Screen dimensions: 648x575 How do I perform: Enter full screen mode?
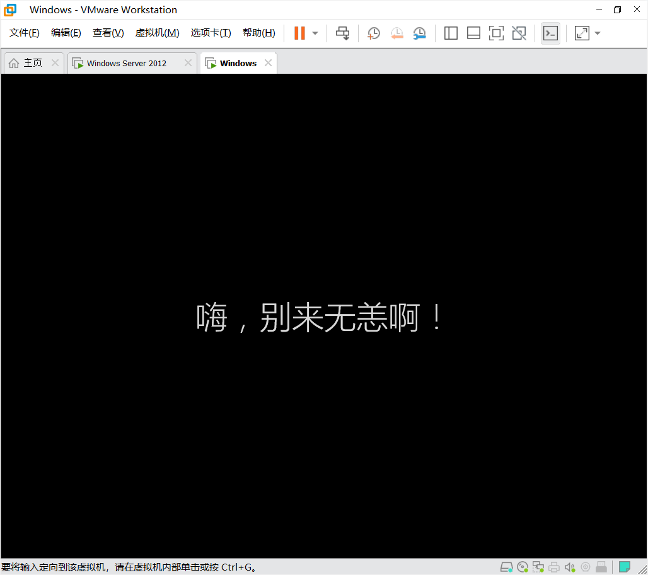(x=496, y=33)
